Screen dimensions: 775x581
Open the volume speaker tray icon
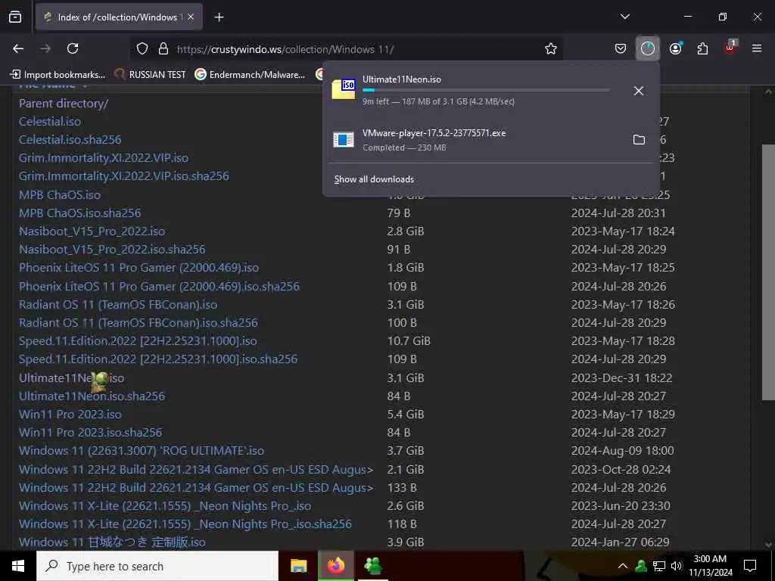click(x=677, y=566)
